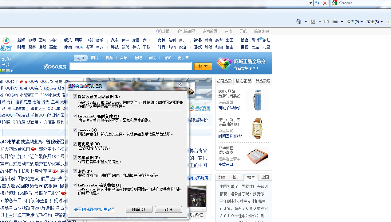Image resolution: width=391 pixels, height=222 pixels.
Task: Toggle the 密码(P) checkbox
Action: pyautogui.click(x=75, y=171)
